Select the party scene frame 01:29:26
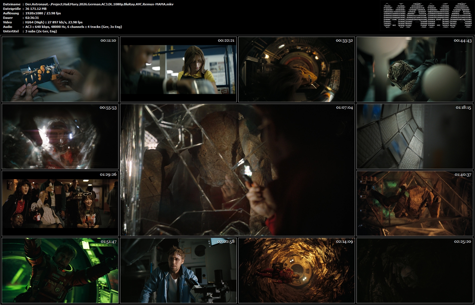This screenshot has height=305, width=475. click(60, 203)
